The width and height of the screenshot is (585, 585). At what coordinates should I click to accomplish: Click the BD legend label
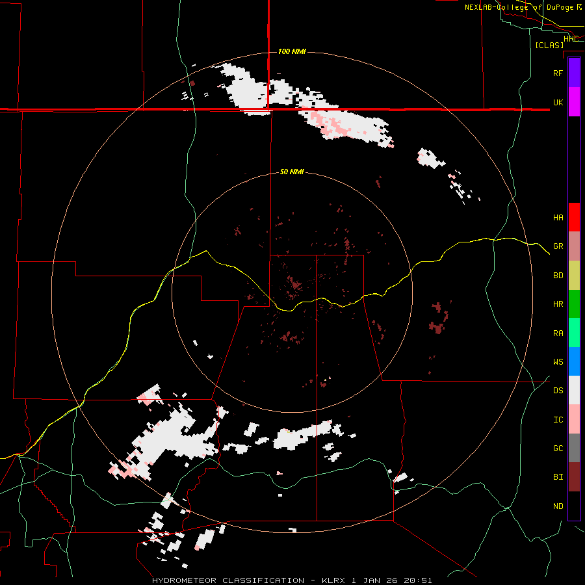(x=558, y=276)
